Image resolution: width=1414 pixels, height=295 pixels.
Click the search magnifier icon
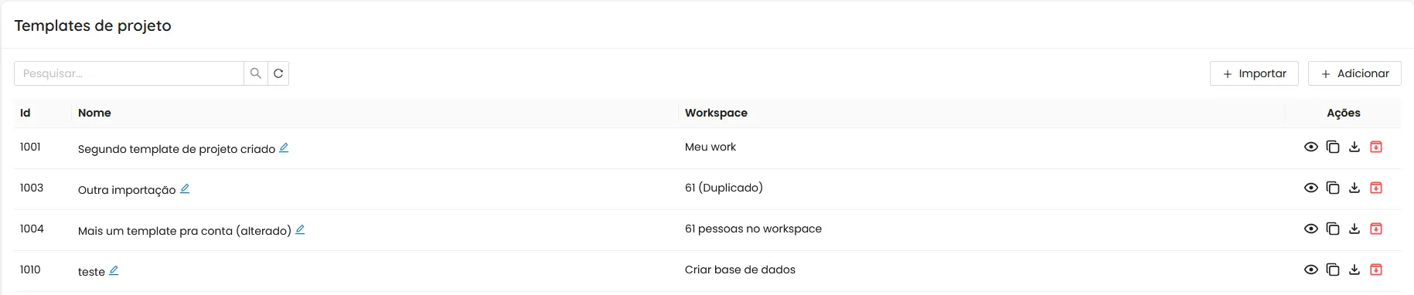pyautogui.click(x=256, y=73)
